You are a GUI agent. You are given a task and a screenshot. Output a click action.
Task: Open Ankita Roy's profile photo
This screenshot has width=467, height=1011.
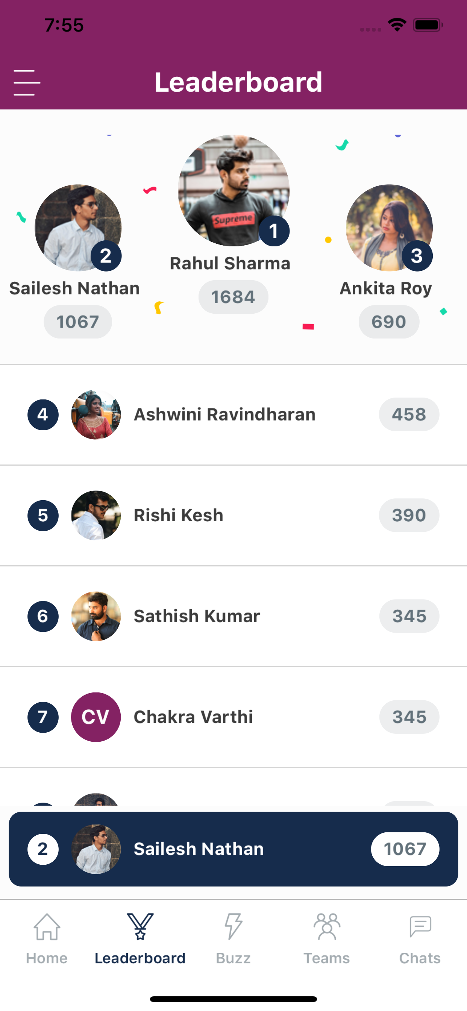click(x=389, y=228)
